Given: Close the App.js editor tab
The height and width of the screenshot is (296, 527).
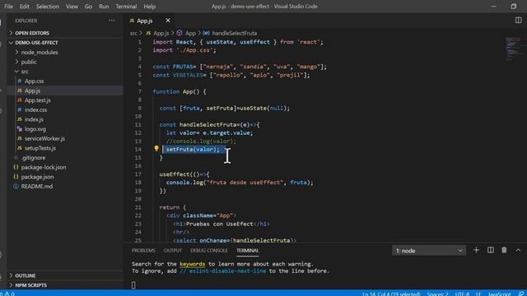Looking at the screenshot, I should [x=168, y=21].
